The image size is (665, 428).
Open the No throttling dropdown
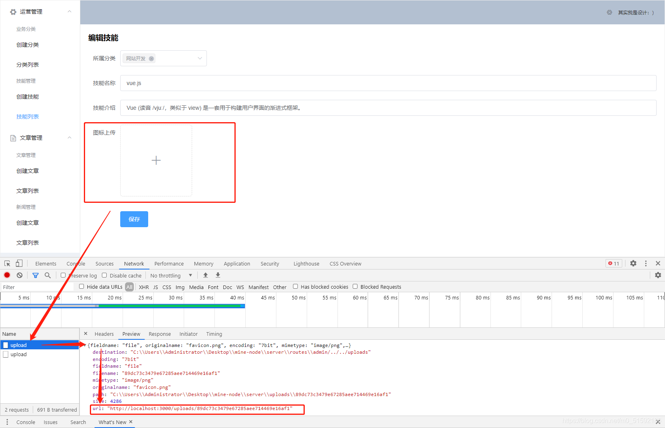[x=171, y=275]
